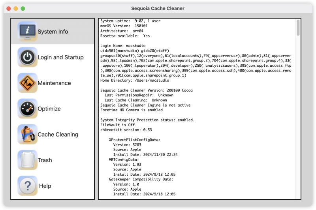
Task: Show the Trash section label
Action: click(45, 160)
